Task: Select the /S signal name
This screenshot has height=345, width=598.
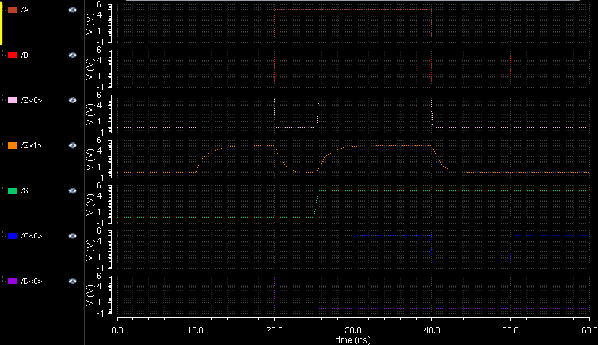Action: (24, 191)
